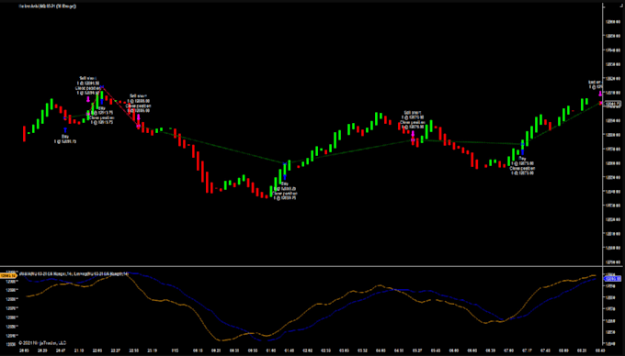The image size is (625, 356).
Task: Click the 22:27 label on the time axis
Action: coord(116,350)
